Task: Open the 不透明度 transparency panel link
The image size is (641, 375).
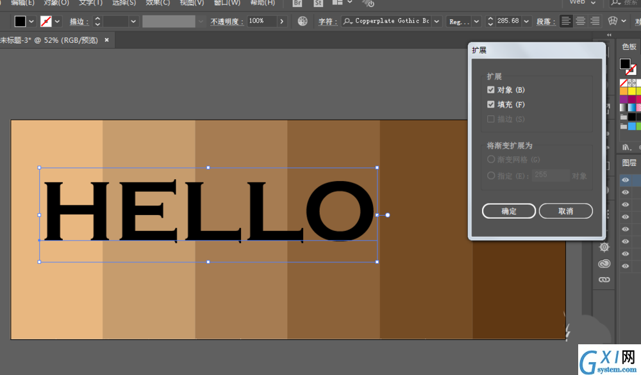Action: (227, 22)
